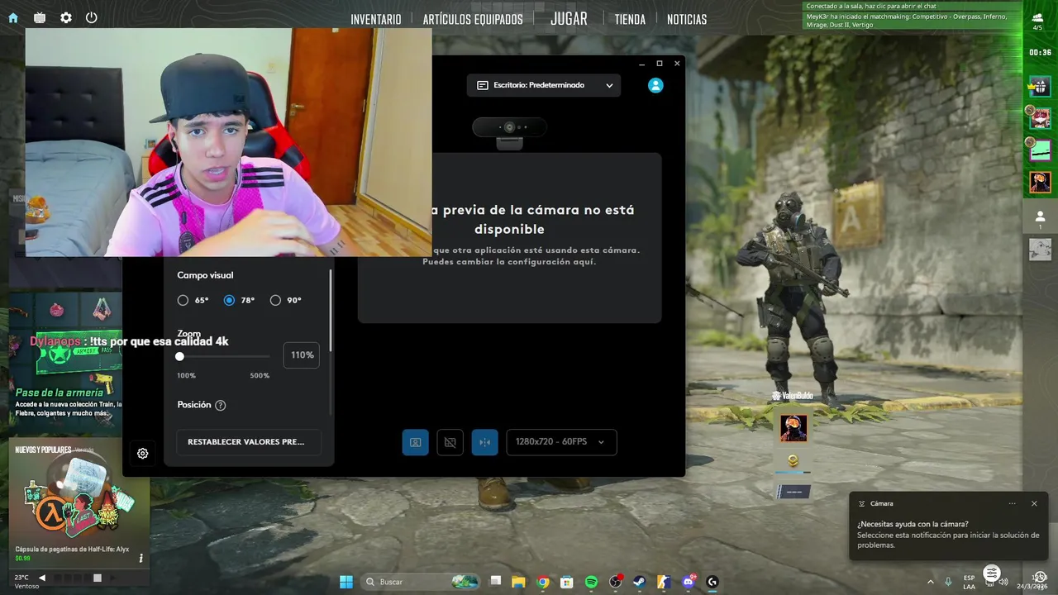Open the INVENTARIO tab
The width and height of the screenshot is (1058, 595).
click(x=376, y=19)
